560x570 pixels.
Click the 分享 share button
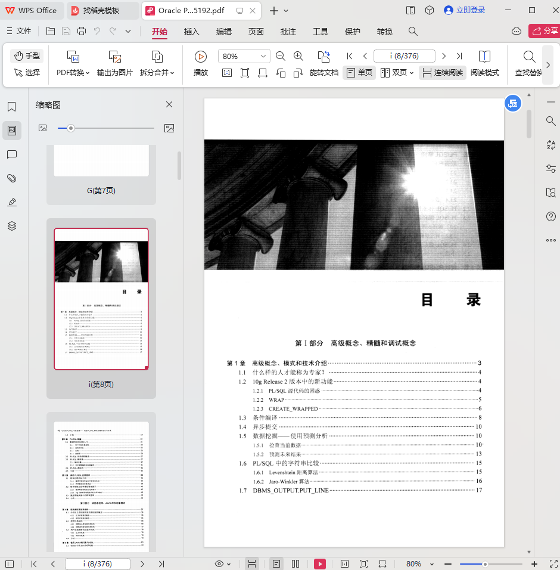tap(544, 31)
